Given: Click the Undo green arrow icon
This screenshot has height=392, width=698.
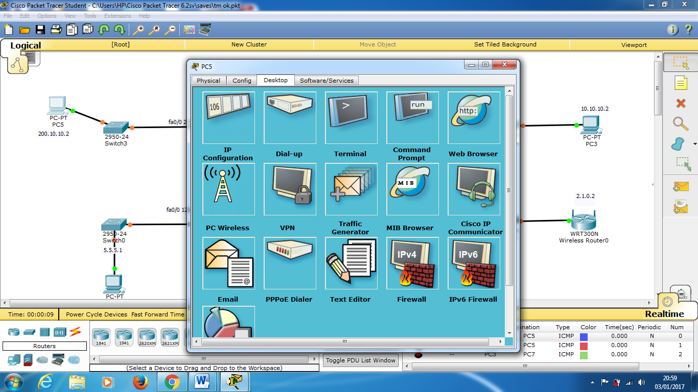Looking at the screenshot, I should (104, 30).
